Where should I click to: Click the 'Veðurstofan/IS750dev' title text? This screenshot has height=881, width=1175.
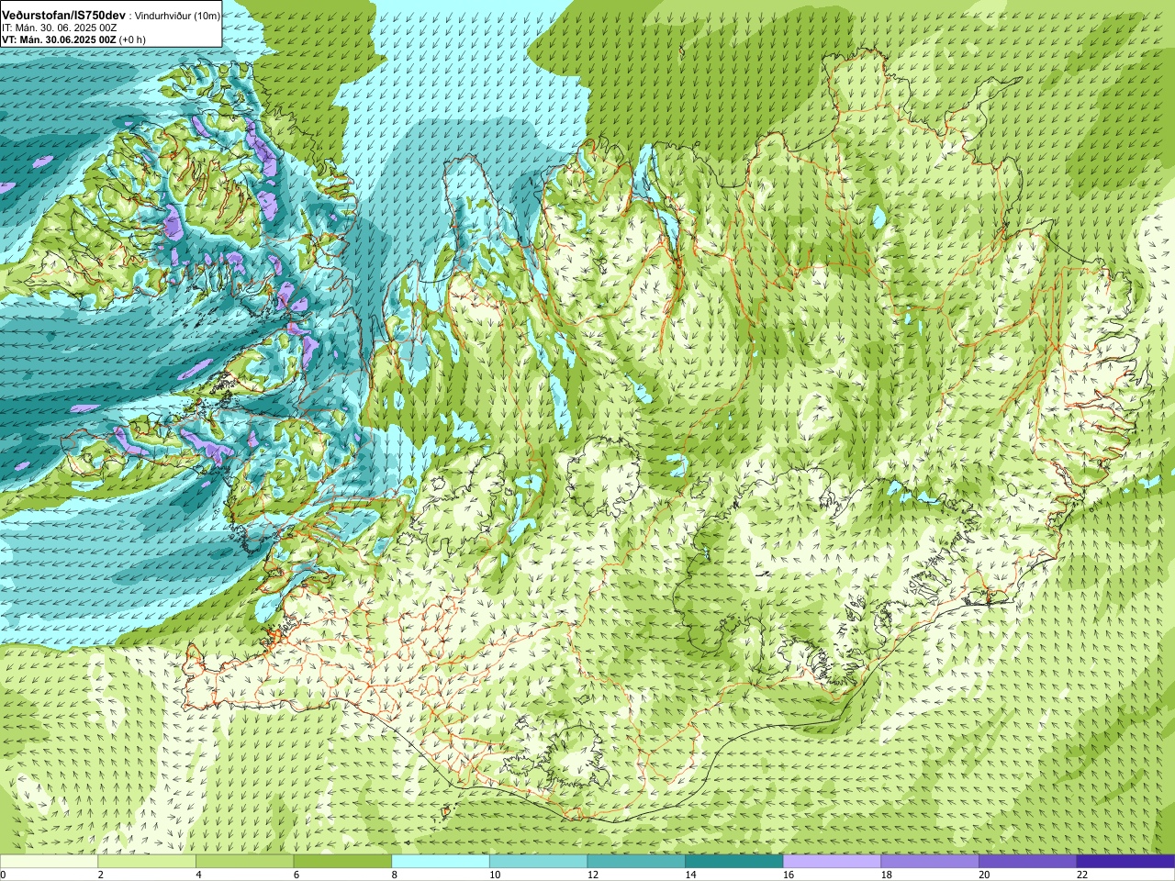coord(63,16)
